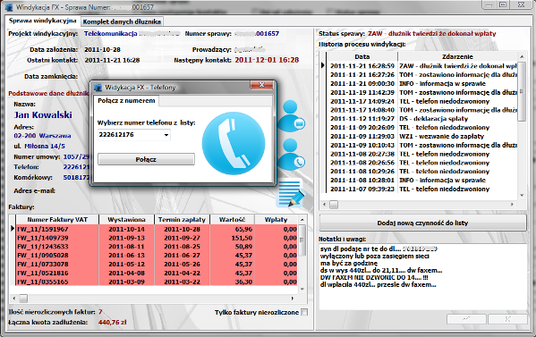Image resolution: width=536 pixels, height=337 pixels.
Task: Click the invoices list scroll down arrow
Action: [302, 289]
